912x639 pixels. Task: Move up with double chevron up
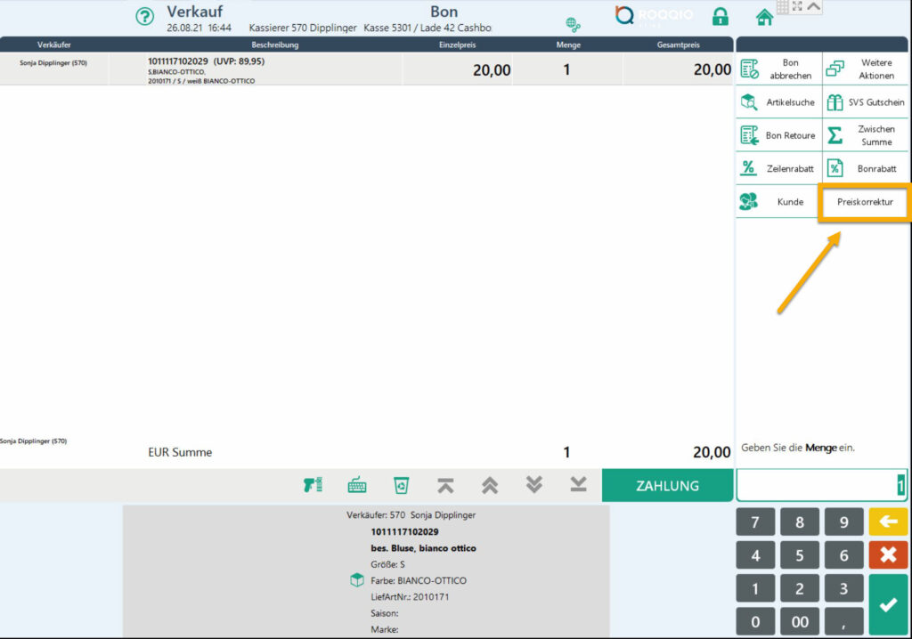tap(489, 485)
